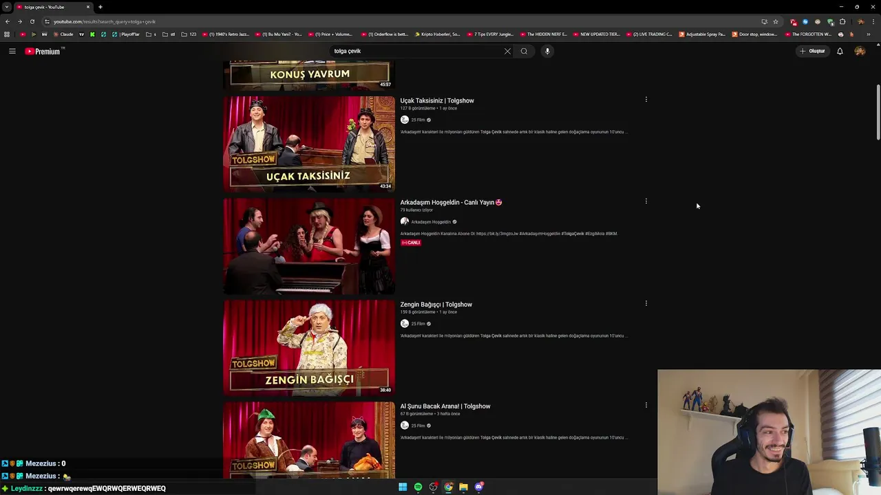Install app icon in address bar
Screen dimensions: 881x495
[x=764, y=21]
